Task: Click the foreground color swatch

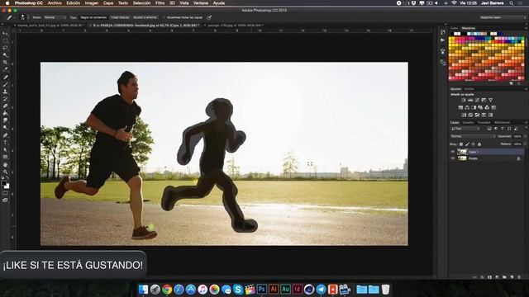Action: 3,183
